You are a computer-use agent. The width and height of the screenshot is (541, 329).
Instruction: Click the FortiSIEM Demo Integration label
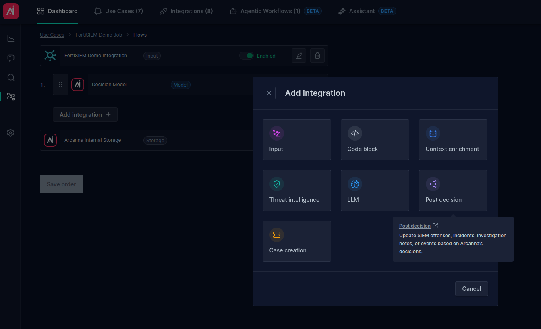[x=96, y=56]
